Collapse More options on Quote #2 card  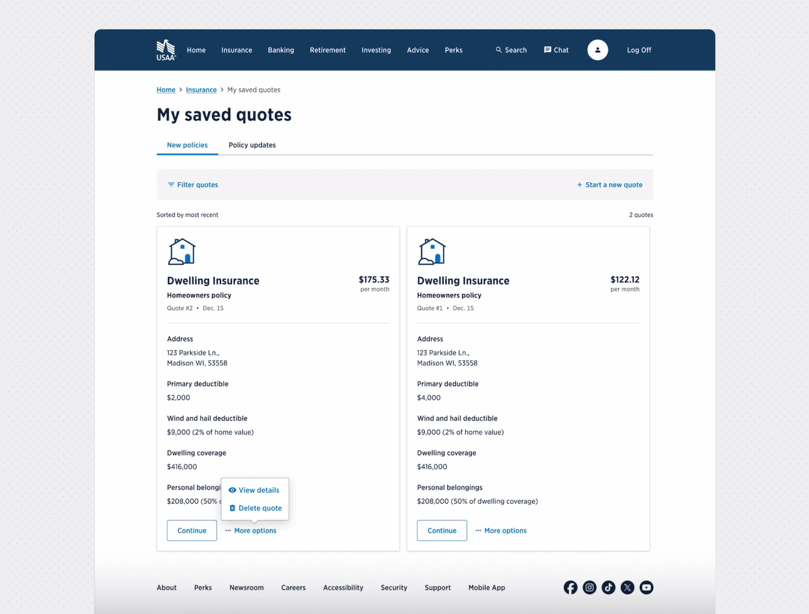pos(251,530)
